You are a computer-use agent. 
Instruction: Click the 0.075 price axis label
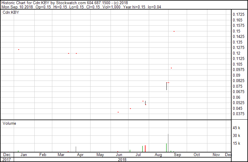(x=238, y=86)
